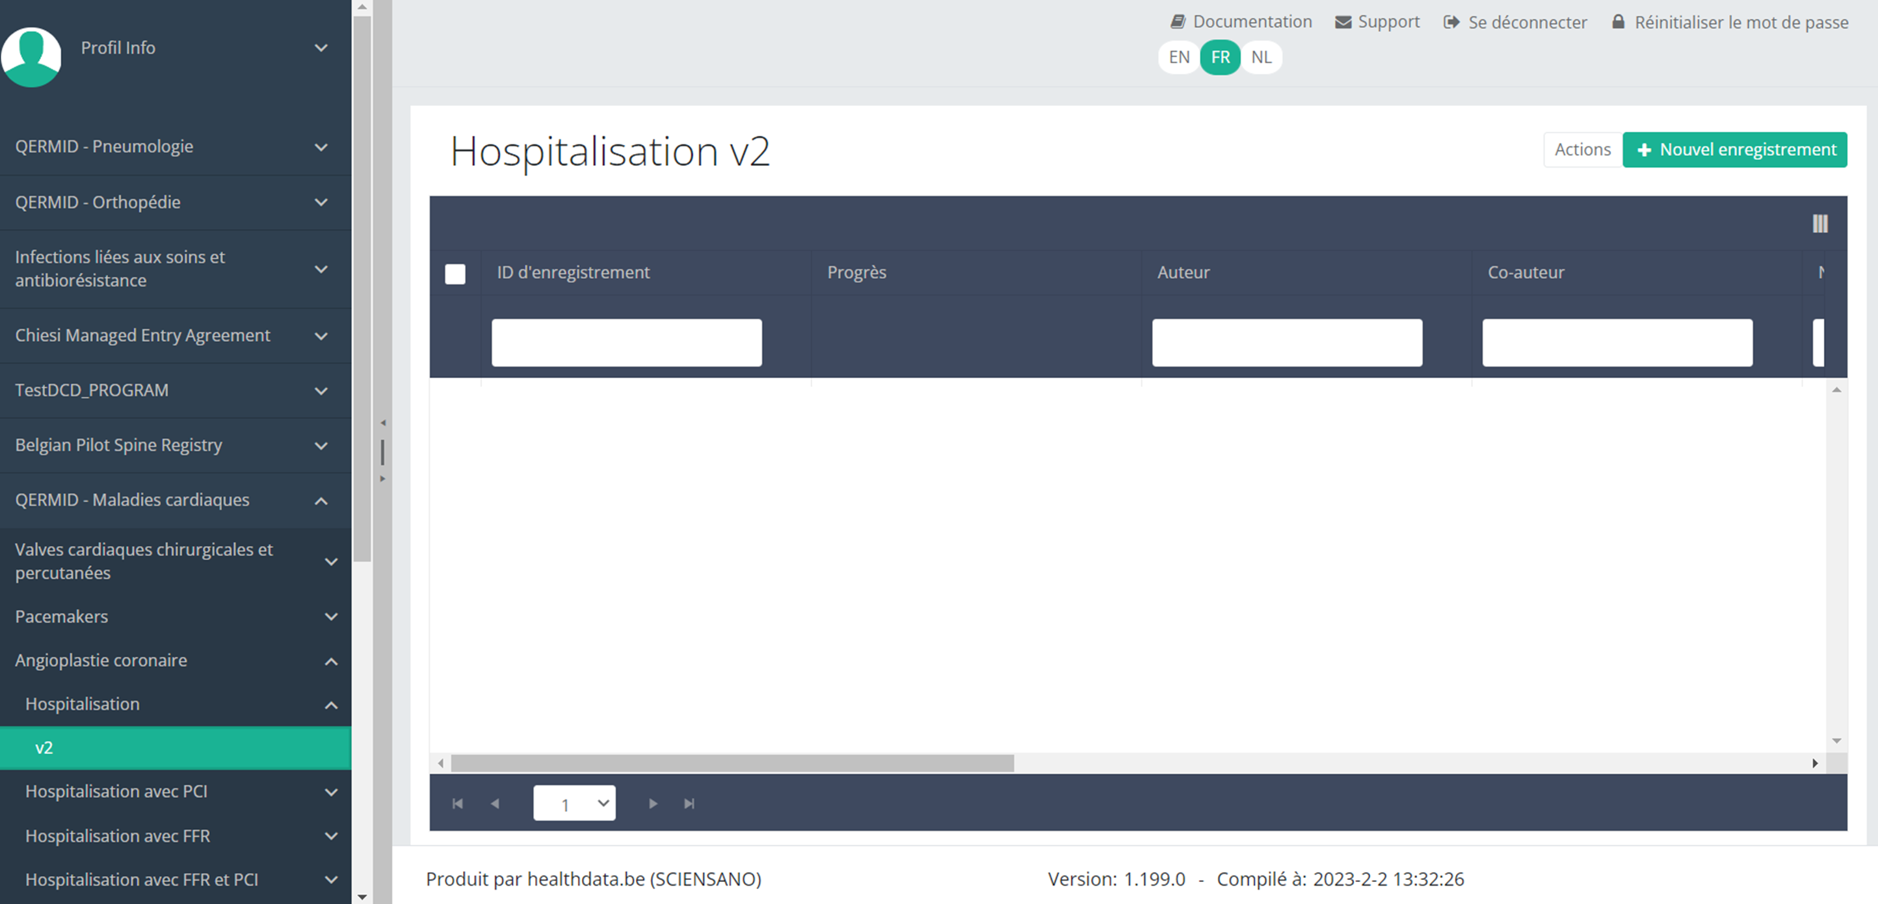This screenshot has height=904, width=1878.
Task: Click the ID d'enregistrement filter field
Action: click(626, 342)
